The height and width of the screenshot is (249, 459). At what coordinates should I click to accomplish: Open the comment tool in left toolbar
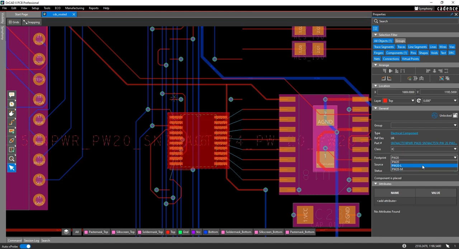tap(11, 95)
